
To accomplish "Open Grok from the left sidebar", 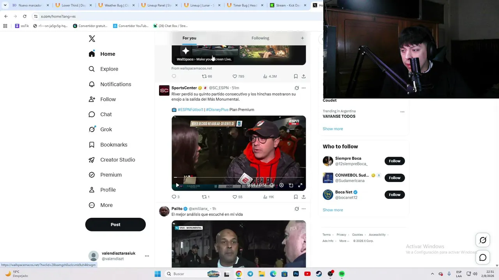I will point(100,129).
